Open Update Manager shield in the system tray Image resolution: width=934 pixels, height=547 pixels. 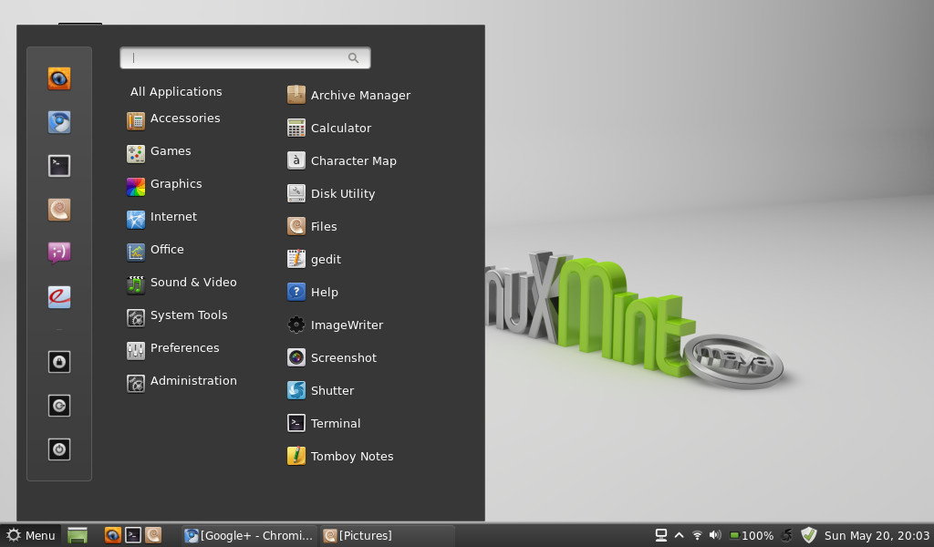(808, 535)
